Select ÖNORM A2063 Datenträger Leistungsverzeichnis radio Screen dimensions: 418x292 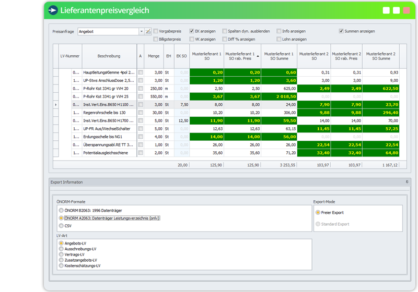(x=61, y=218)
